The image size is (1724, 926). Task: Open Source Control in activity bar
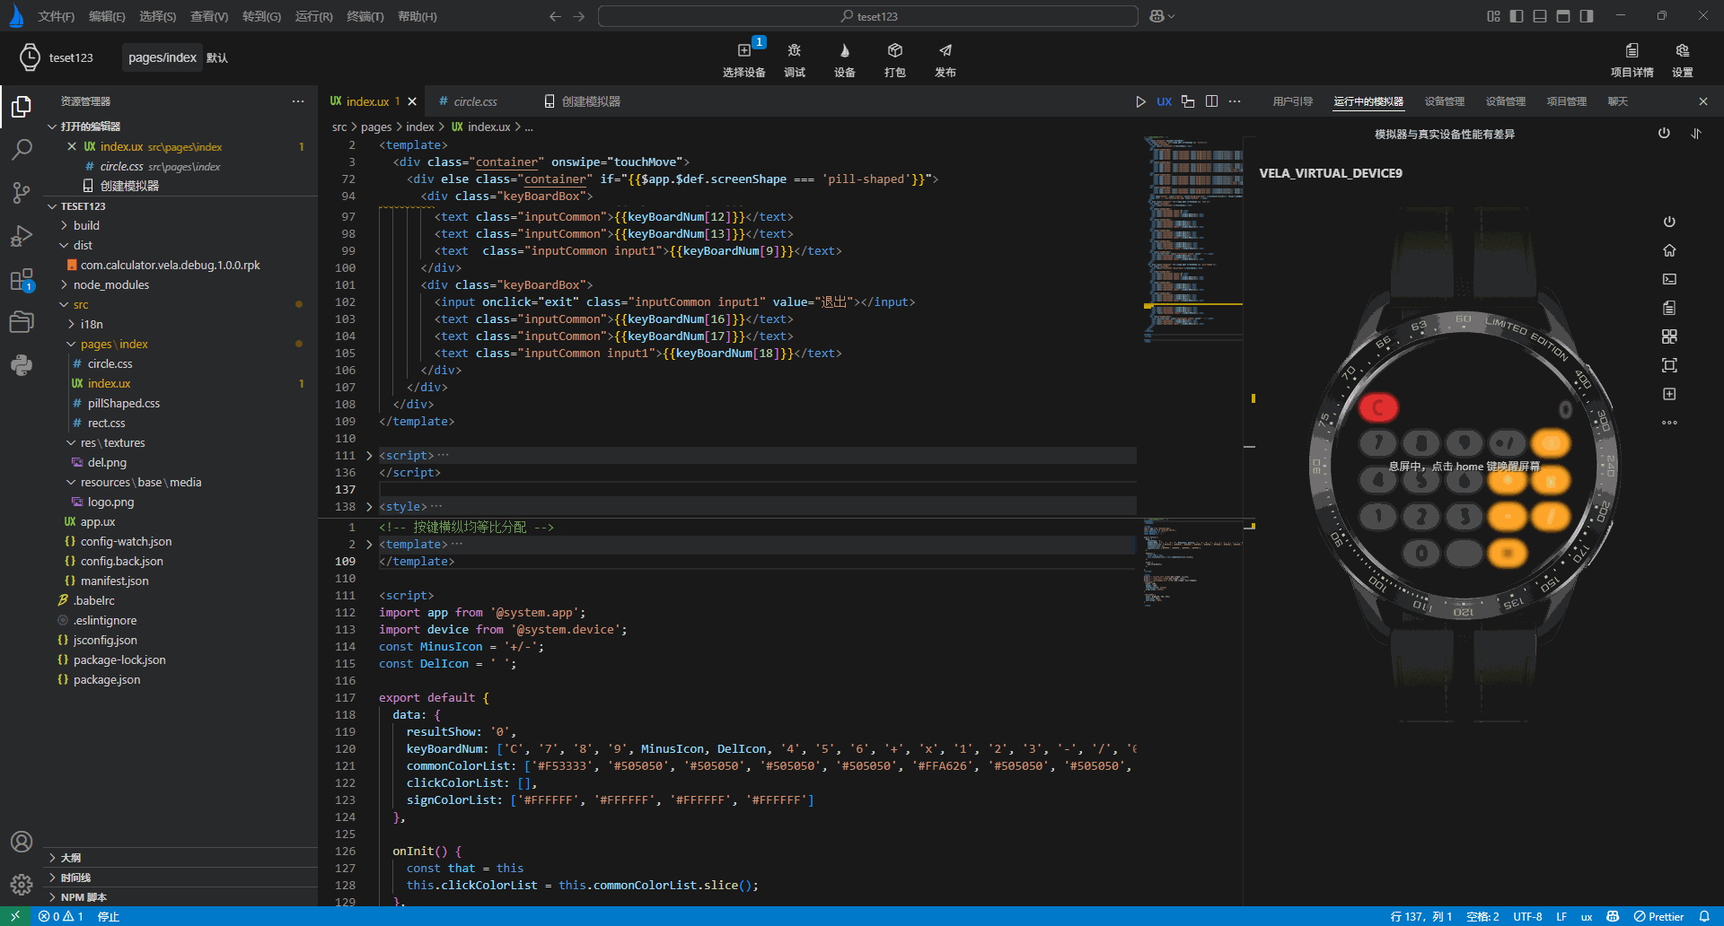point(22,192)
